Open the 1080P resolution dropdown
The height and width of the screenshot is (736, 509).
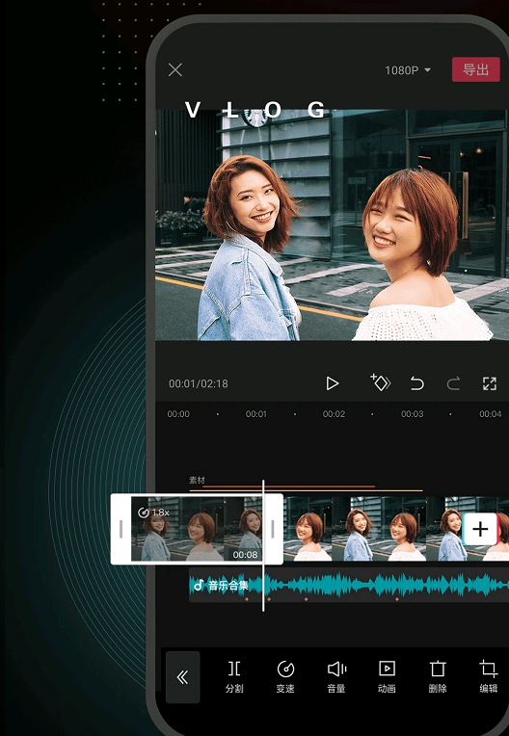coord(408,70)
